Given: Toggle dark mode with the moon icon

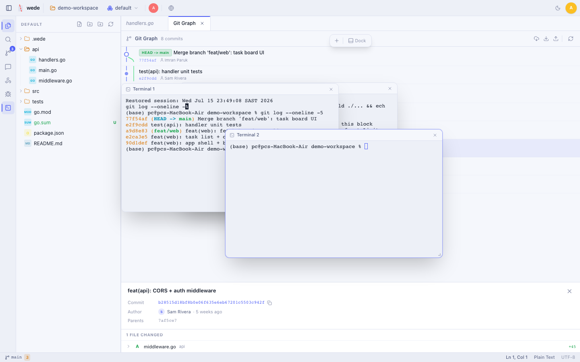Looking at the screenshot, I should [558, 8].
